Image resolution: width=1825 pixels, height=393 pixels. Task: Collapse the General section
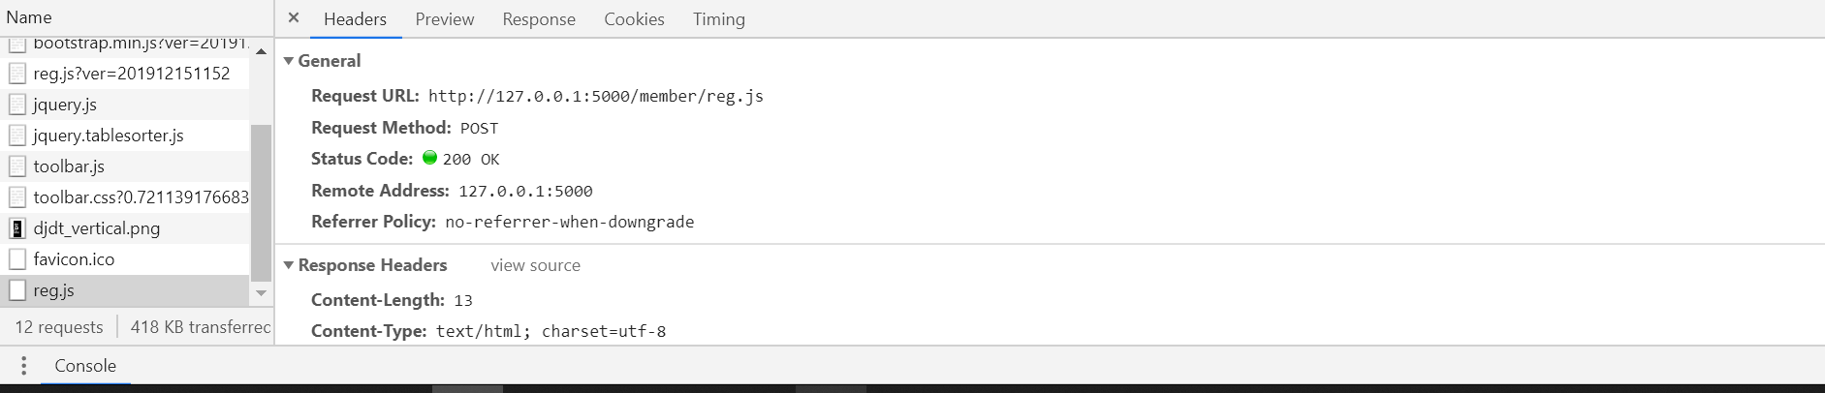(288, 61)
